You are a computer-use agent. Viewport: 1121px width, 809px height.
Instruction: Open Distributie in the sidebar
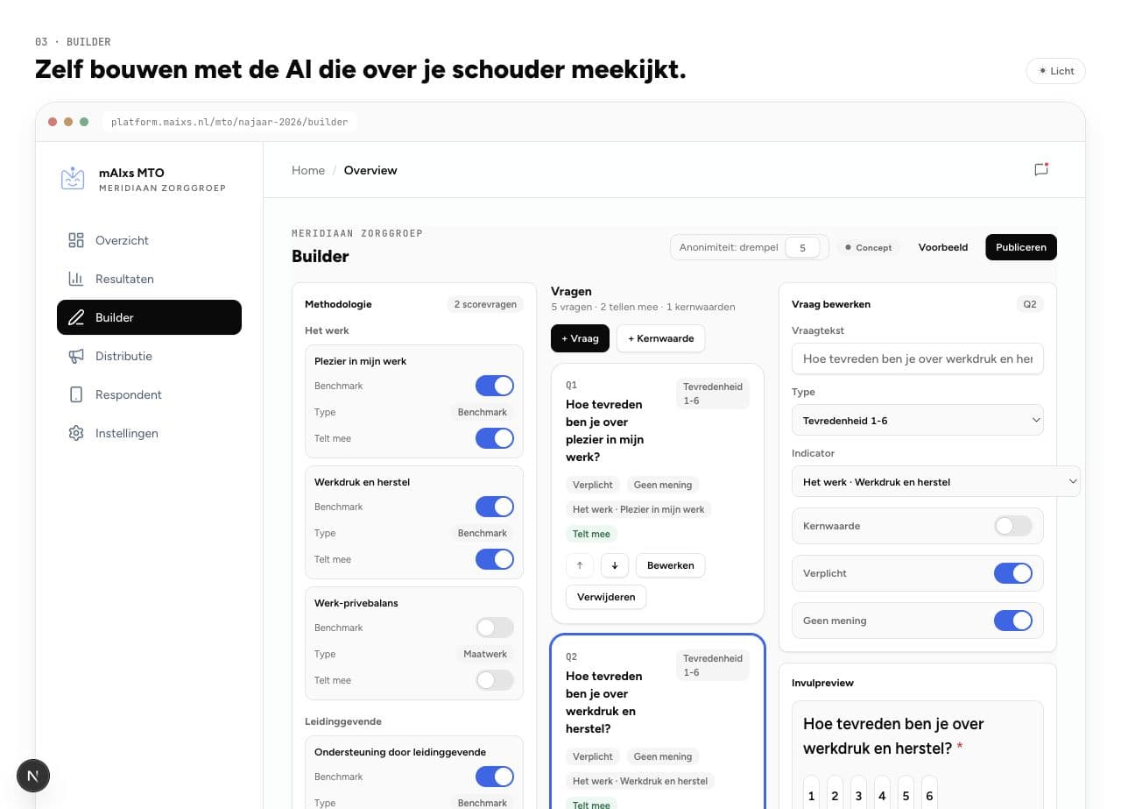pyautogui.click(x=149, y=356)
